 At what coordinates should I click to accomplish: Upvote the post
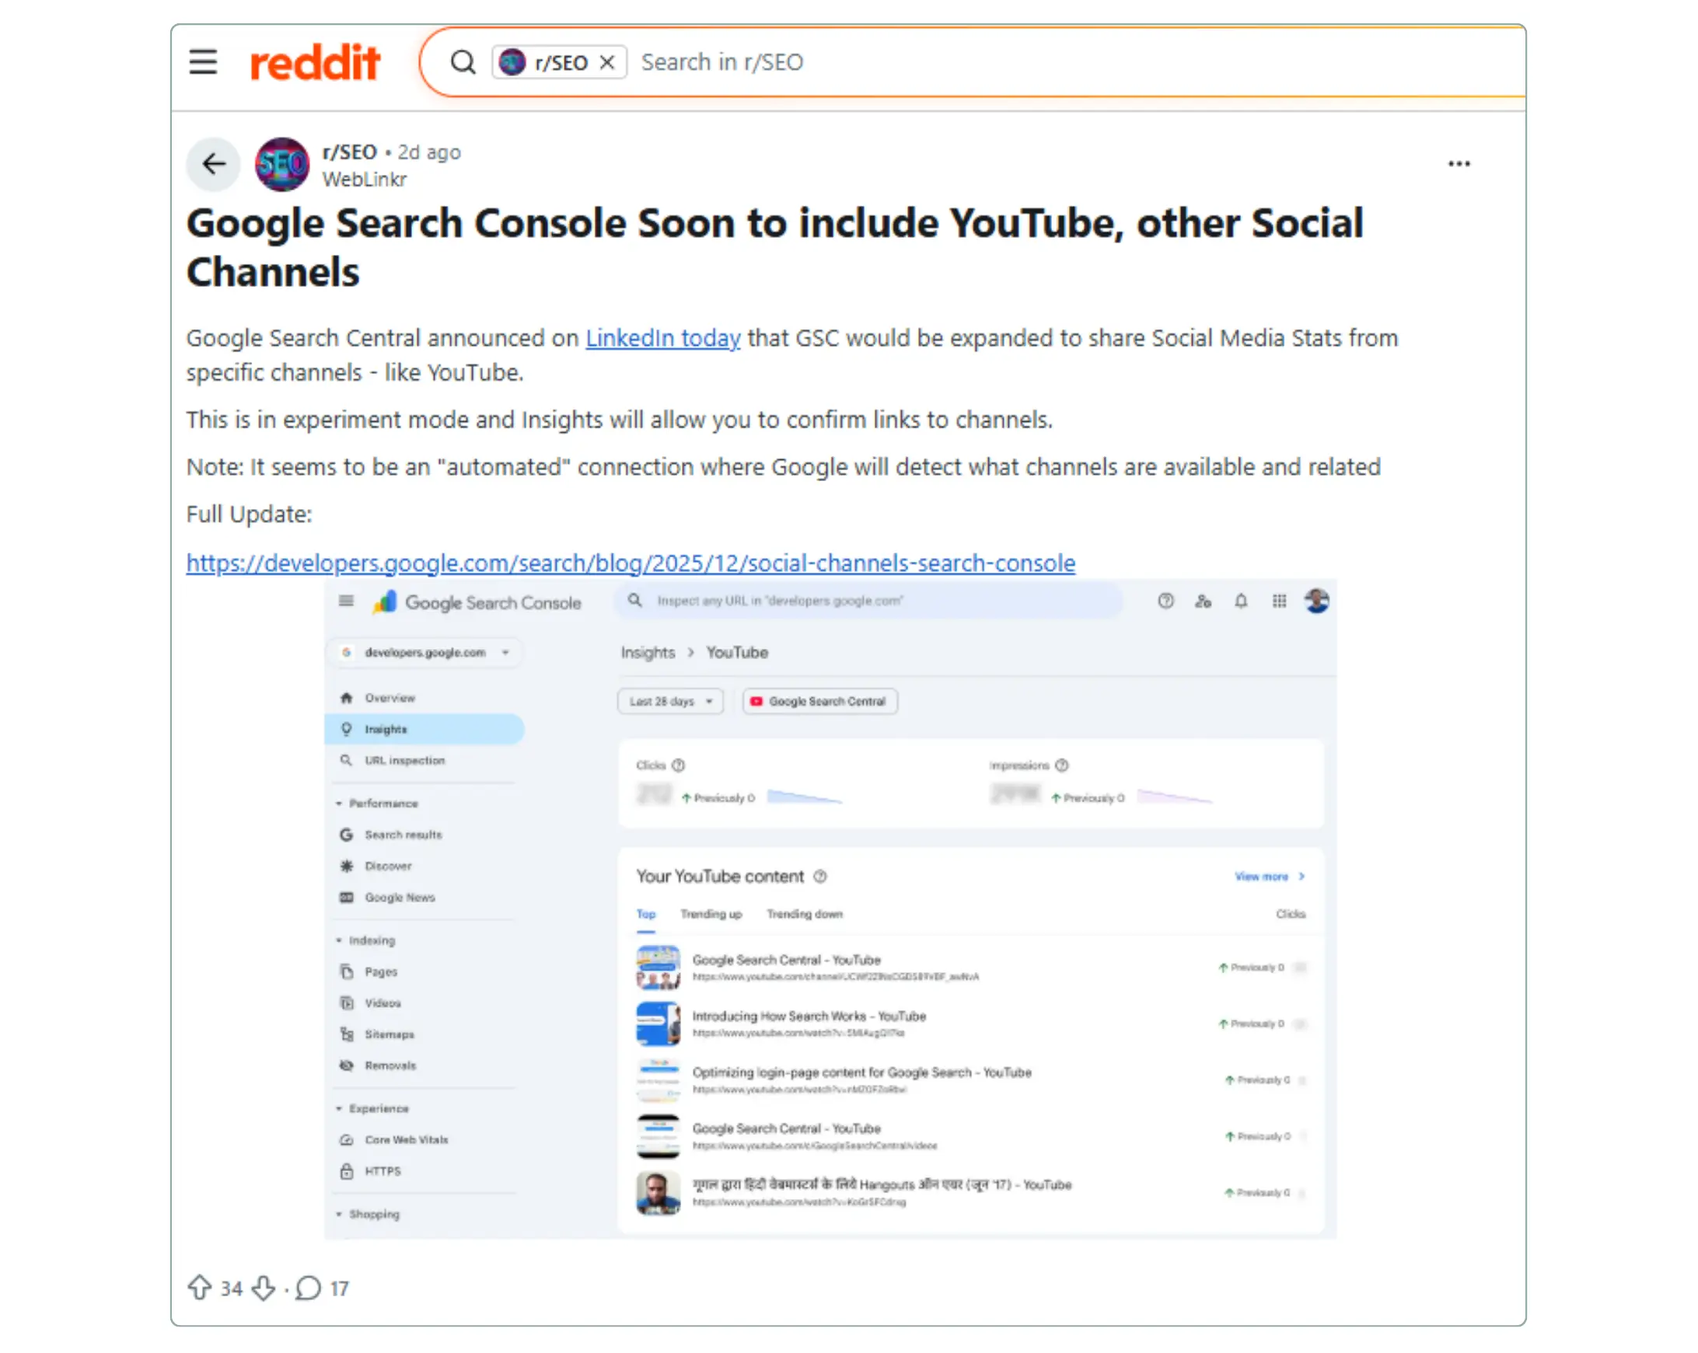point(199,1288)
